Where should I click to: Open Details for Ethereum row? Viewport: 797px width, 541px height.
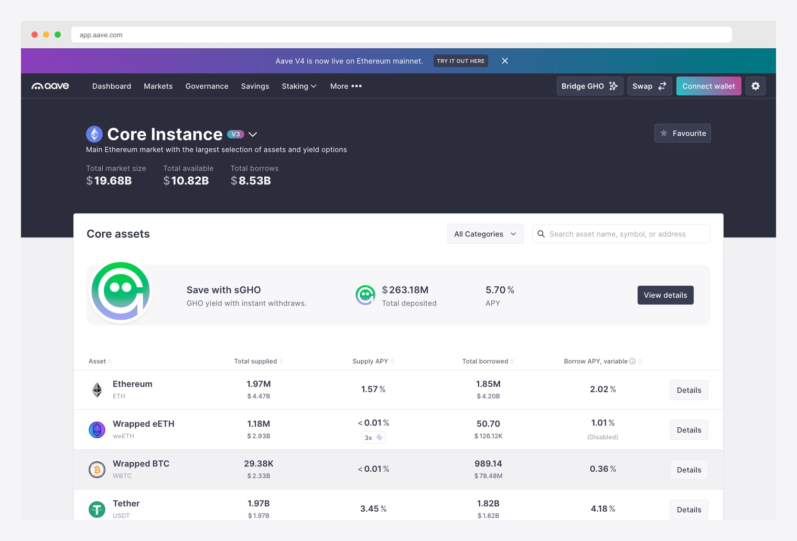coord(689,390)
